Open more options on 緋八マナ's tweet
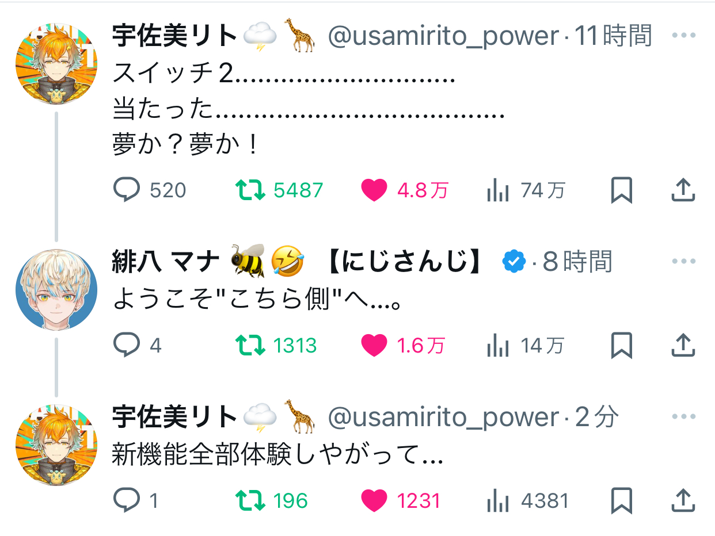The width and height of the screenshot is (715, 536). (684, 262)
